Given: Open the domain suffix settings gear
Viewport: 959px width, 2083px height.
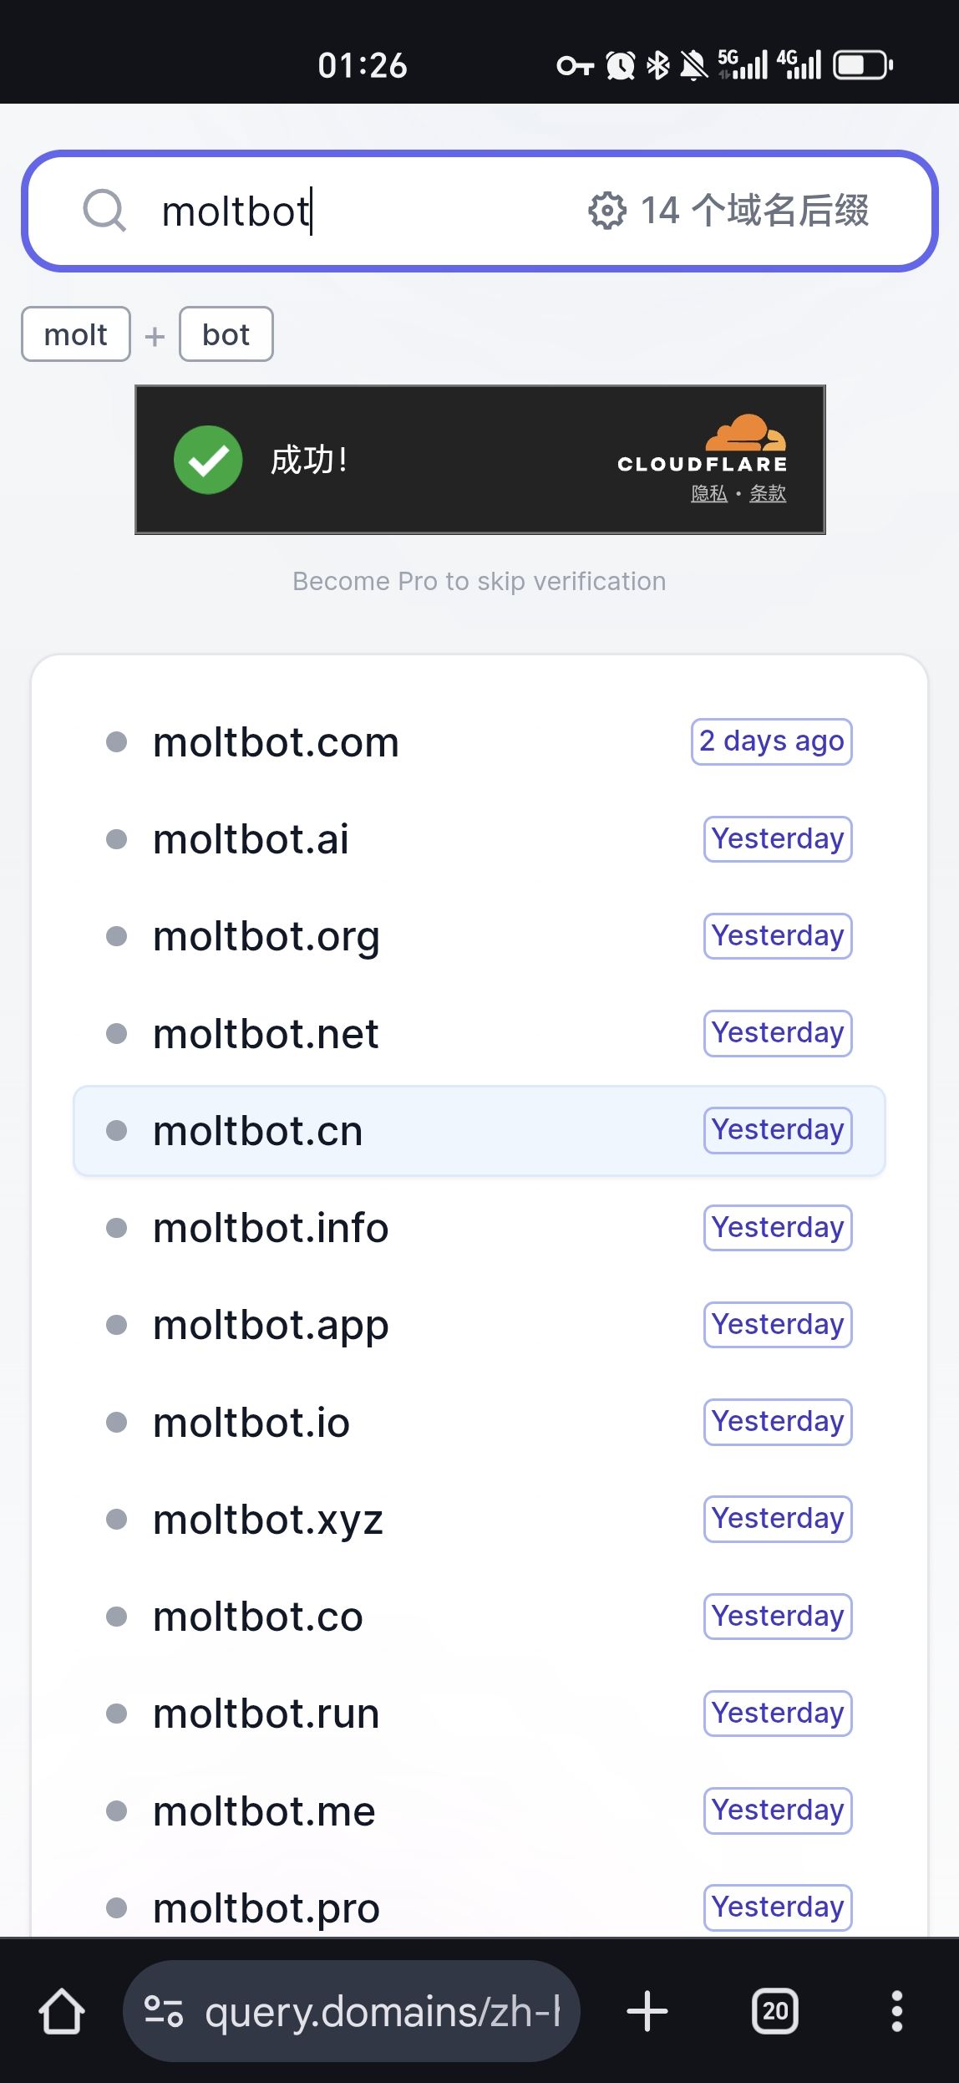Looking at the screenshot, I should point(606,211).
